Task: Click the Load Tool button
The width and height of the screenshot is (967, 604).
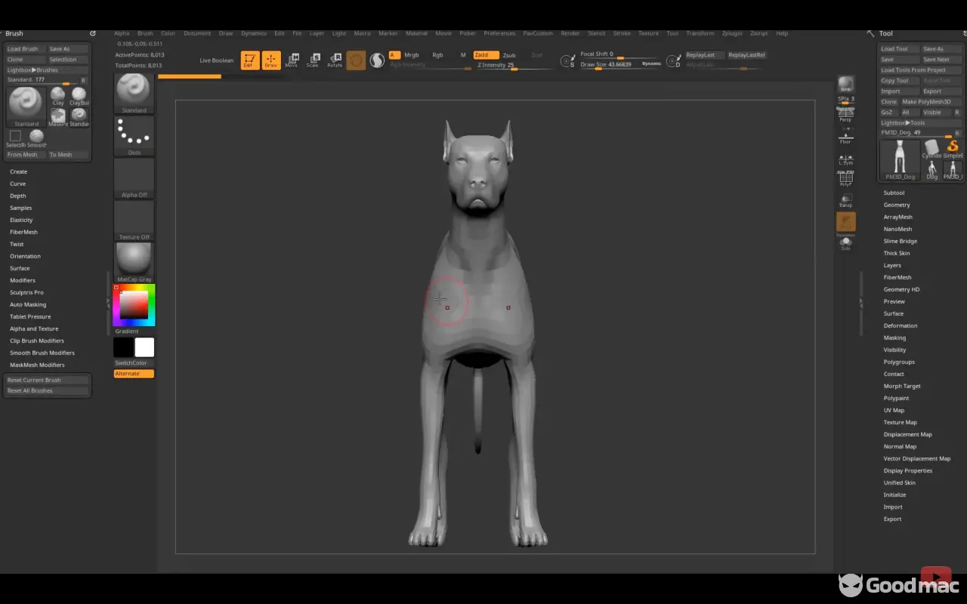Action: [895, 49]
